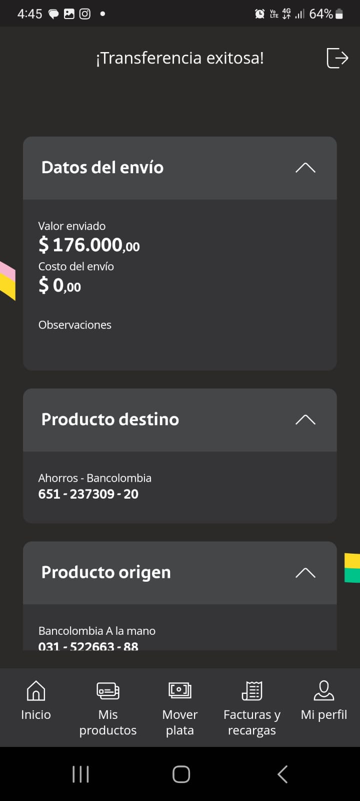Tap the logout exit icon

pos(337,58)
